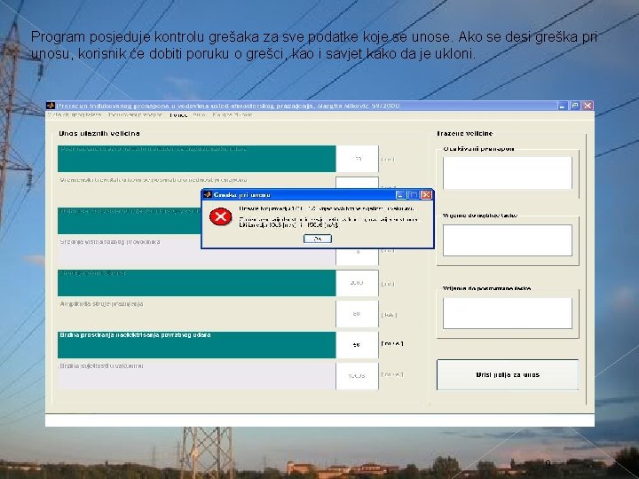Click the Ocekivani prenapon output box

pyautogui.click(x=508, y=173)
